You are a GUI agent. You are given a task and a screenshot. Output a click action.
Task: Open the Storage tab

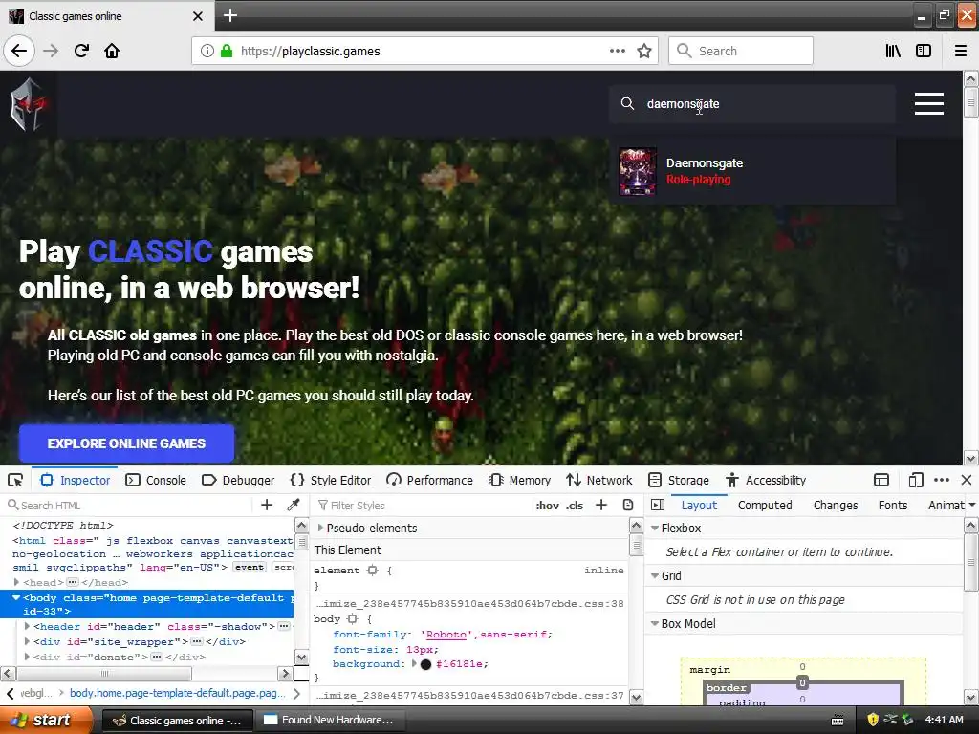tap(679, 480)
